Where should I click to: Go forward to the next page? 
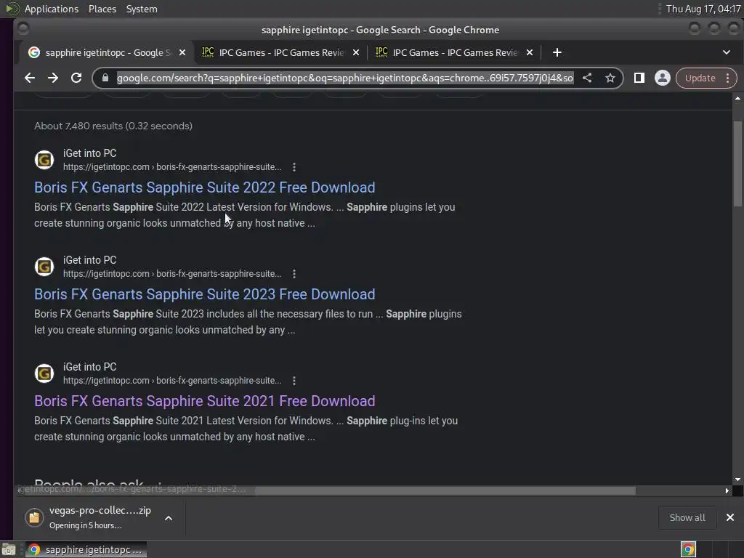click(x=52, y=78)
